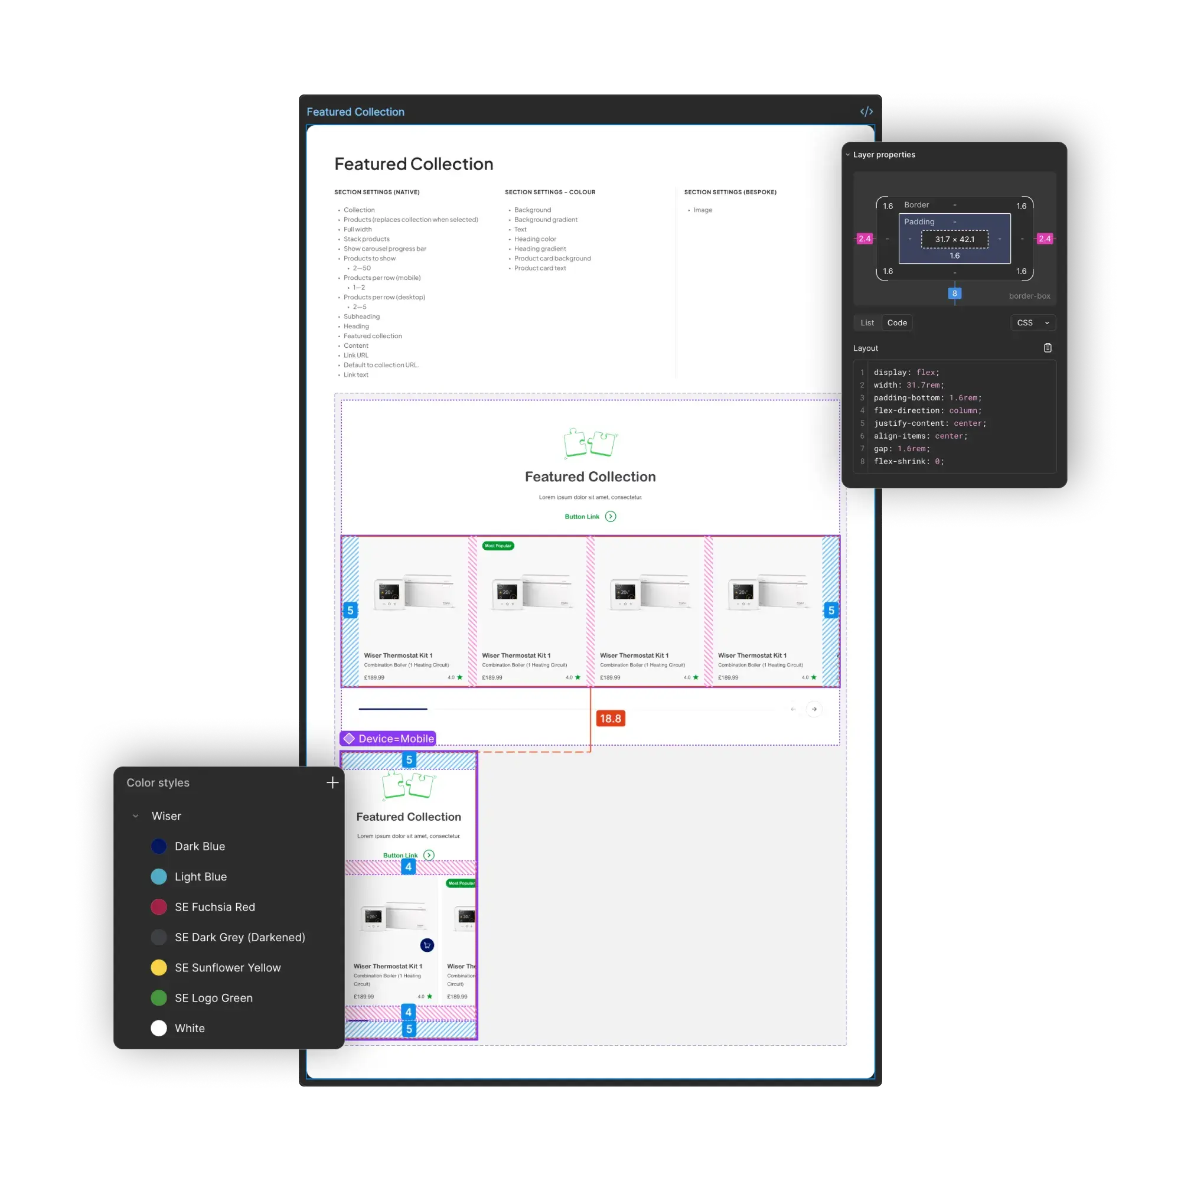Click the Most Popular product card image
Screen dimensions: 1181x1181
[x=531, y=593]
